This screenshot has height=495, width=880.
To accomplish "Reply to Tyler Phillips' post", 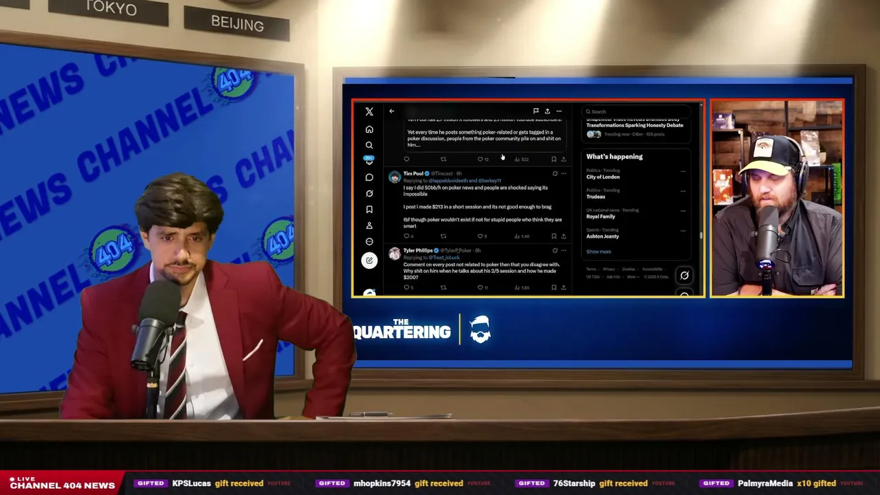I will 408,287.
